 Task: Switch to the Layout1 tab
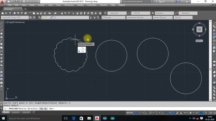click(16, 112)
